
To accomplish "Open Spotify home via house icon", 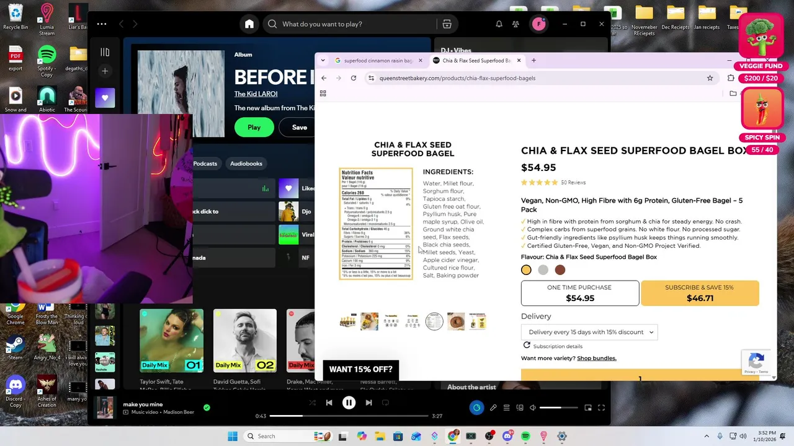I will click(x=249, y=24).
